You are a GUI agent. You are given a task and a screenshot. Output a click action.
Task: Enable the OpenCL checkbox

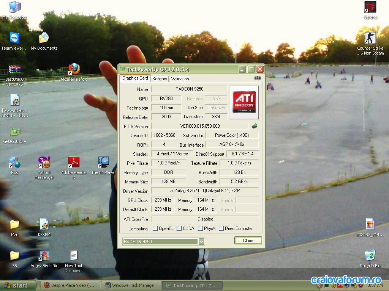pyautogui.click(x=155, y=228)
